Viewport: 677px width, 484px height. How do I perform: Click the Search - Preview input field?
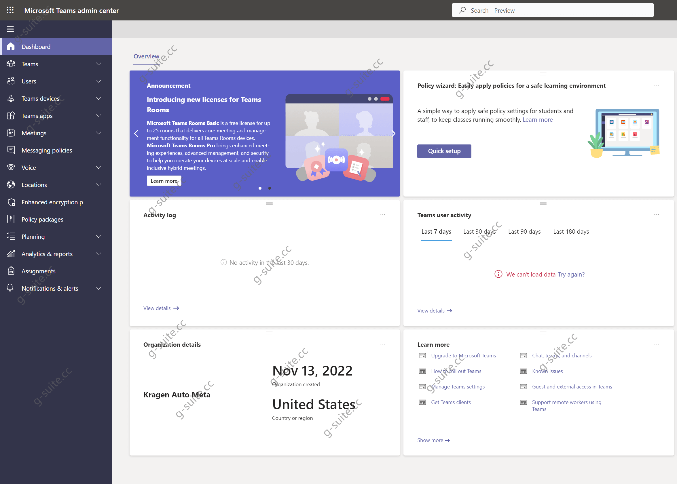[x=553, y=10]
